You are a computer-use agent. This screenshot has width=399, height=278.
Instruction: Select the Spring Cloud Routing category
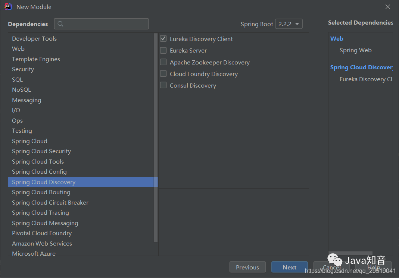coord(41,192)
